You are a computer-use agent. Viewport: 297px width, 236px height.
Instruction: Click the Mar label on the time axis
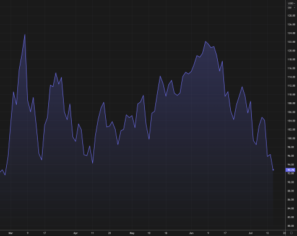(x=11, y=233)
